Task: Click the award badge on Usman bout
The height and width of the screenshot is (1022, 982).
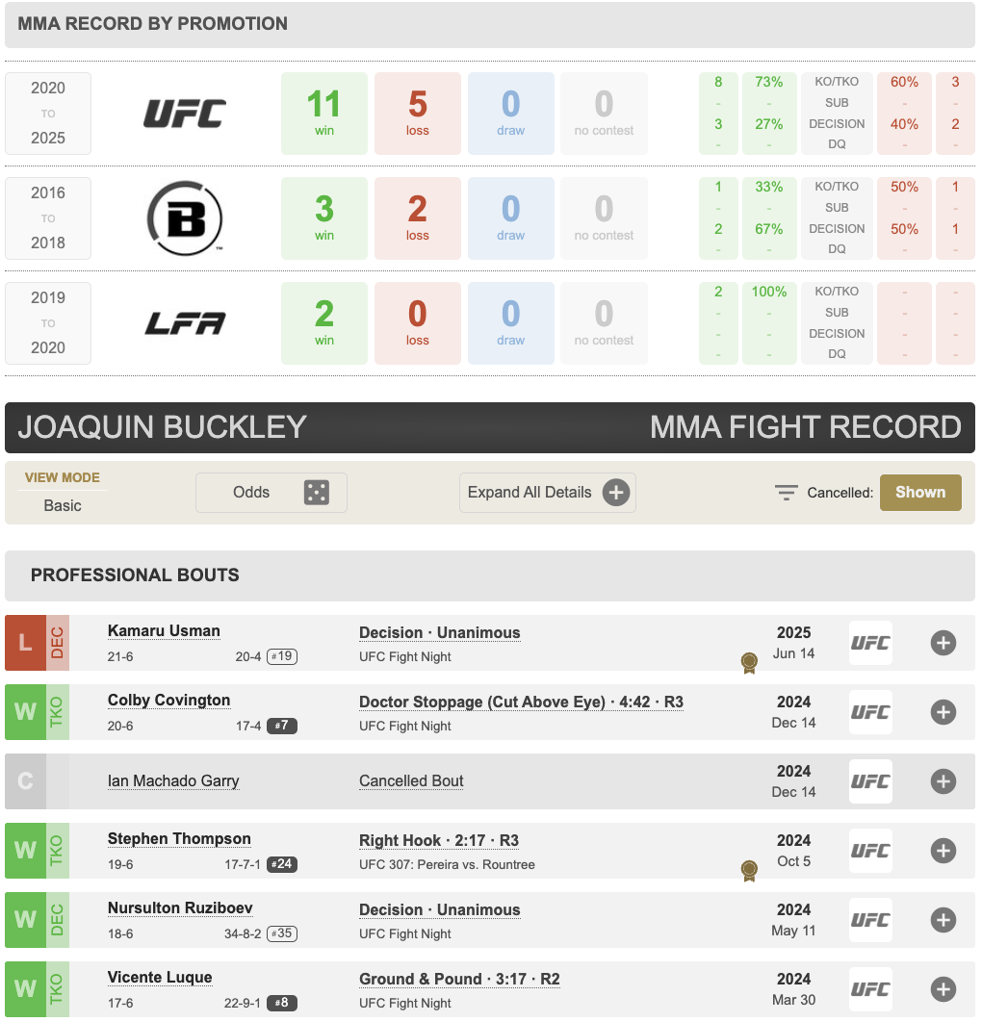Action: click(748, 663)
